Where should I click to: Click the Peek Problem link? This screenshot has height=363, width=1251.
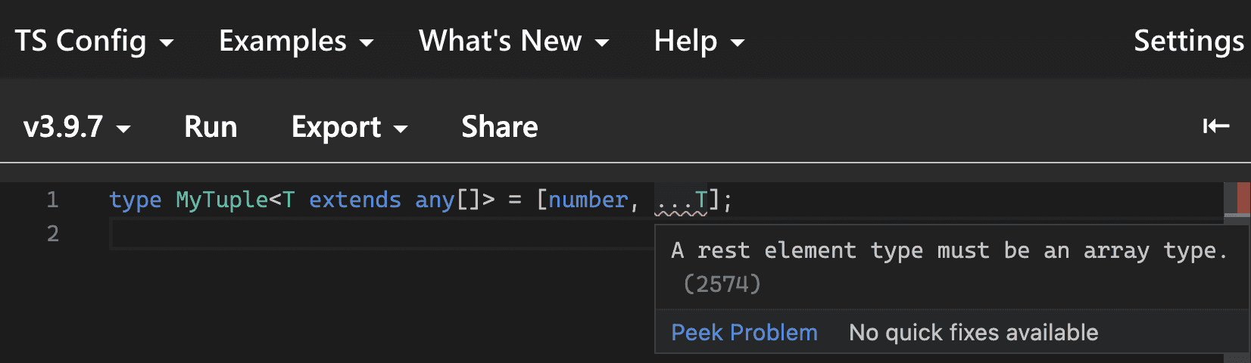point(744,333)
